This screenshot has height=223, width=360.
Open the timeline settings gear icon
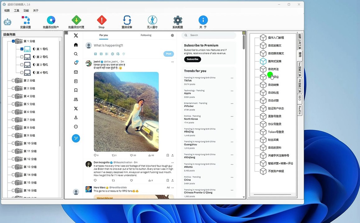pos(173,35)
